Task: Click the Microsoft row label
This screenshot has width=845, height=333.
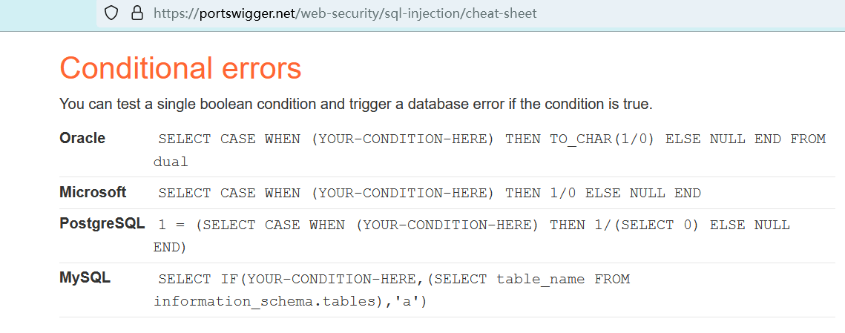Action: click(x=93, y=192)
